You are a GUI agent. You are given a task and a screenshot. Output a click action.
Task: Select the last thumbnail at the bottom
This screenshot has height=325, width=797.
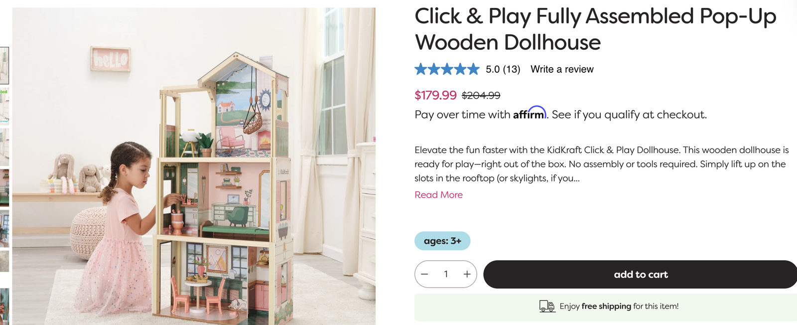coord(4,306)
